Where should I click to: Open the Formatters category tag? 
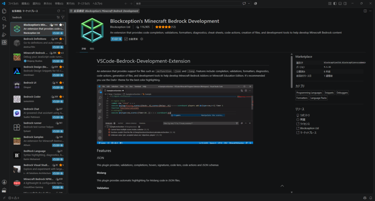coord(302,98)
